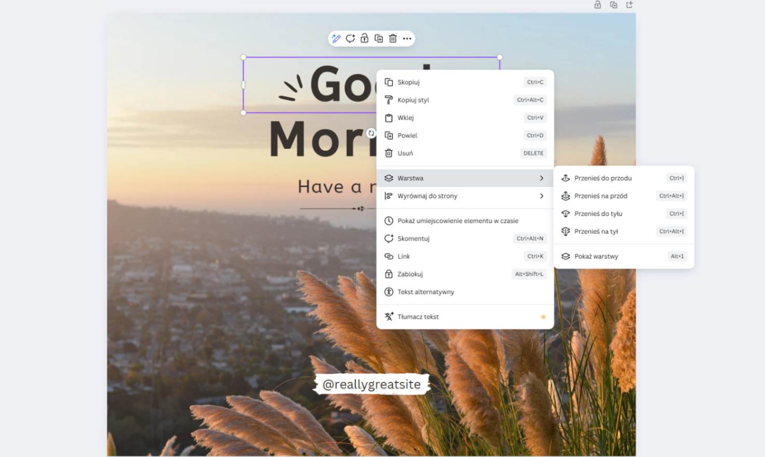Click the padlock icon beside Zablokuj

[389, 274]
